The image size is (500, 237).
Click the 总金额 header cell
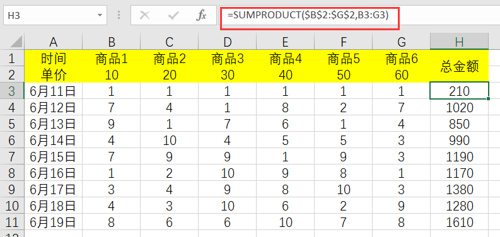tap(459, 66)
